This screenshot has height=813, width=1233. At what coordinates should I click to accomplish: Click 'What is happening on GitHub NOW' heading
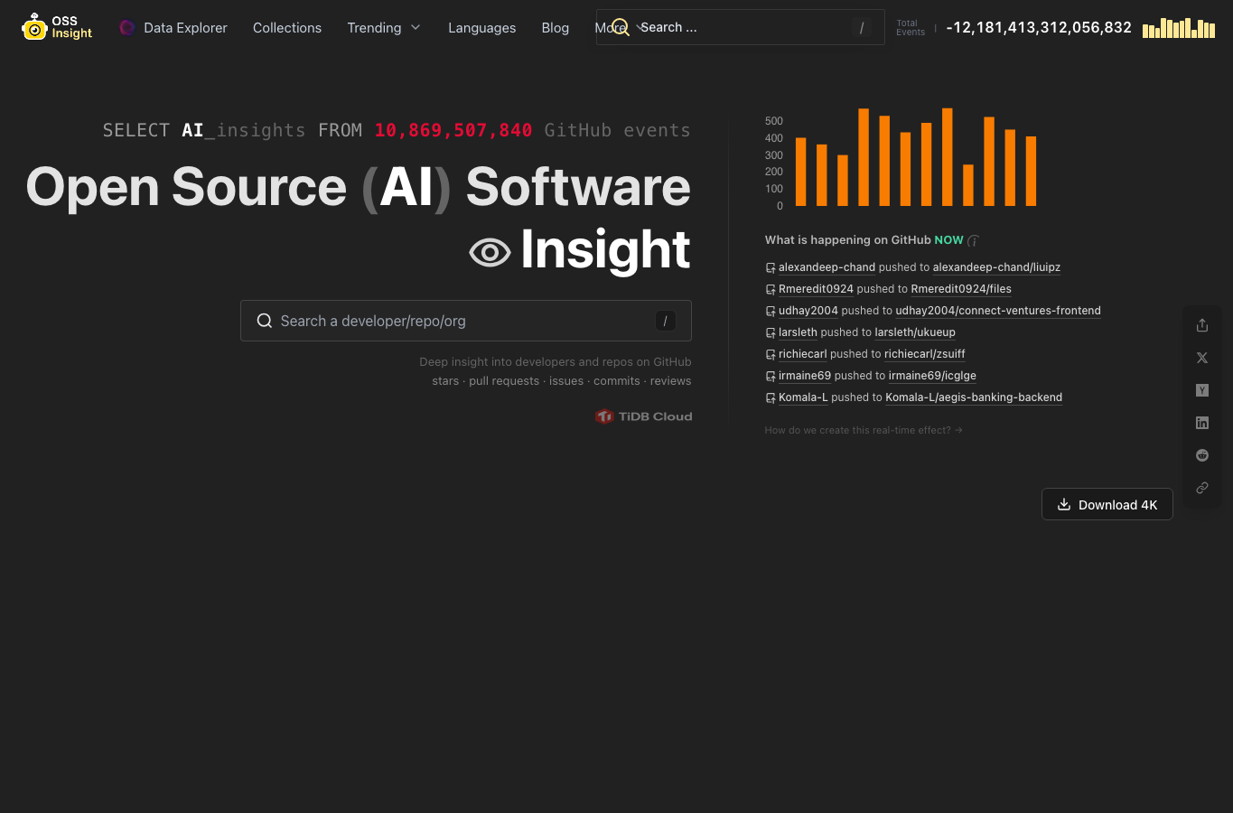(864, 240)
